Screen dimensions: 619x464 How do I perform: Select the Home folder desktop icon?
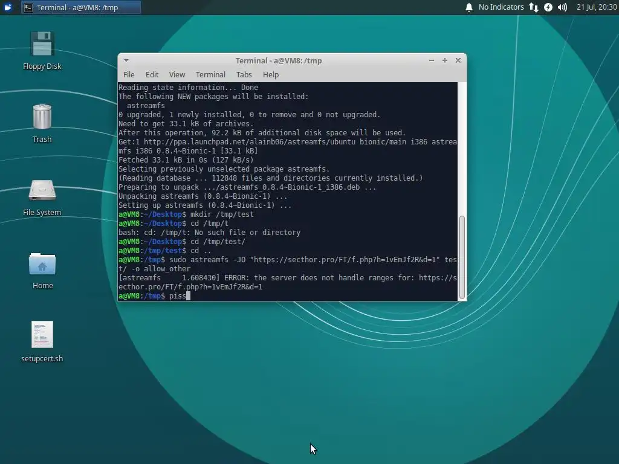tap(42, 271)
